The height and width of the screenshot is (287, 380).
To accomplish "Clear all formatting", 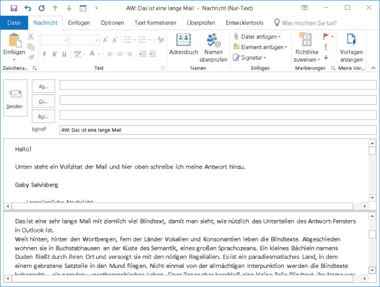I will click(161, 40).
